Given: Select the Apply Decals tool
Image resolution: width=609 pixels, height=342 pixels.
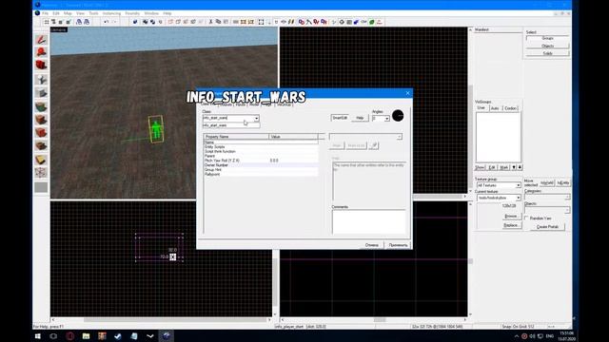Looking at the screenshot, I should pos(41,133).
